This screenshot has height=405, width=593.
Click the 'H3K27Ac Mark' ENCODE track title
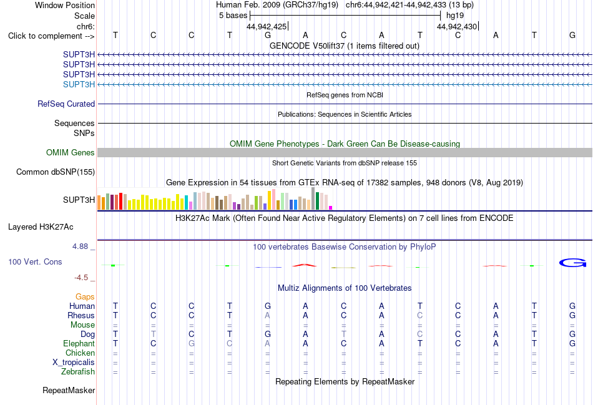344,218
